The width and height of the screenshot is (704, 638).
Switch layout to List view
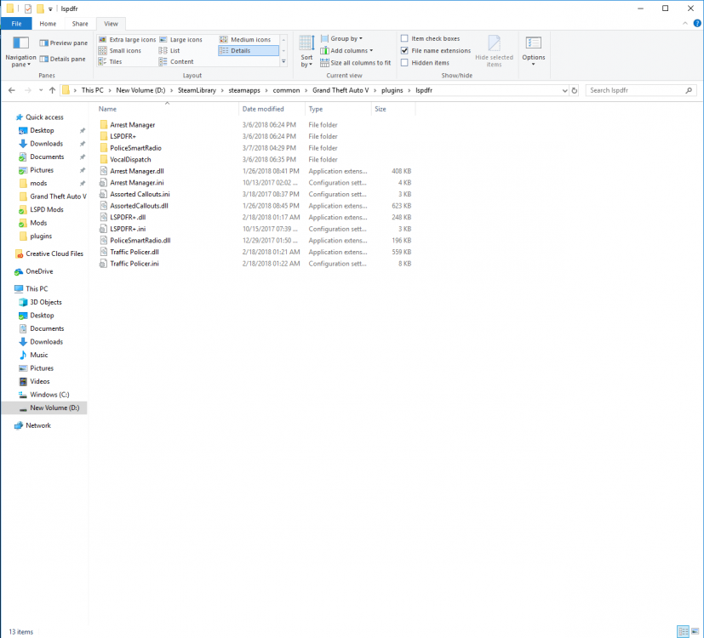click(x=169, y=51)
